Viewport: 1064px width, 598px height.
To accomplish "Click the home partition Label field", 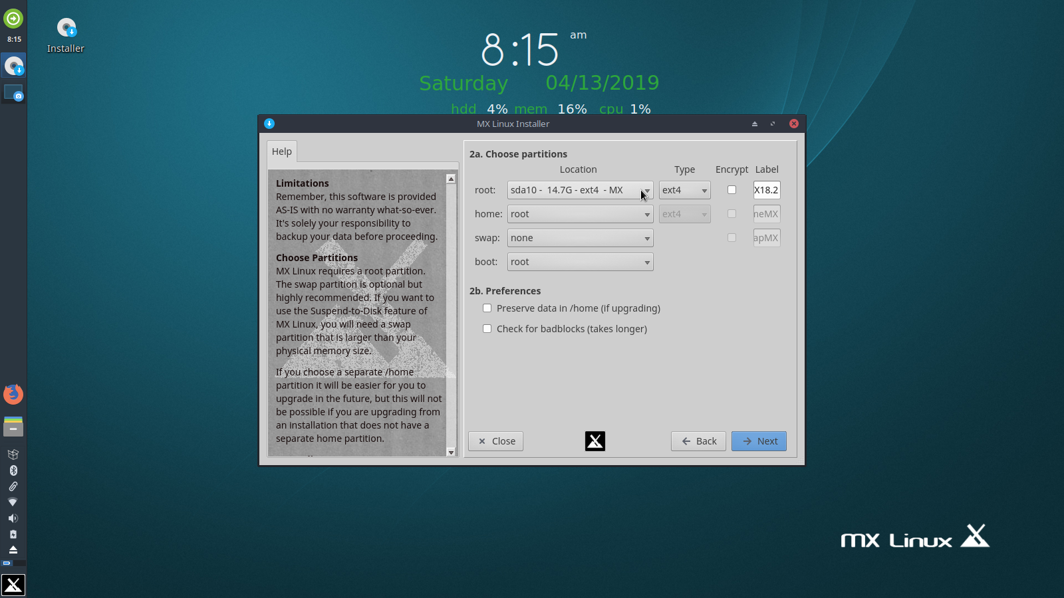I will click(767, 214).
